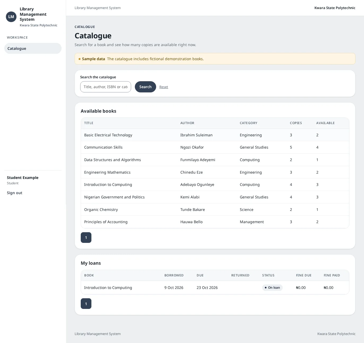Viewport: 364px width, 343px height.
Task: Click the 'Student Example' user name
Action: [x=23, y=178]
